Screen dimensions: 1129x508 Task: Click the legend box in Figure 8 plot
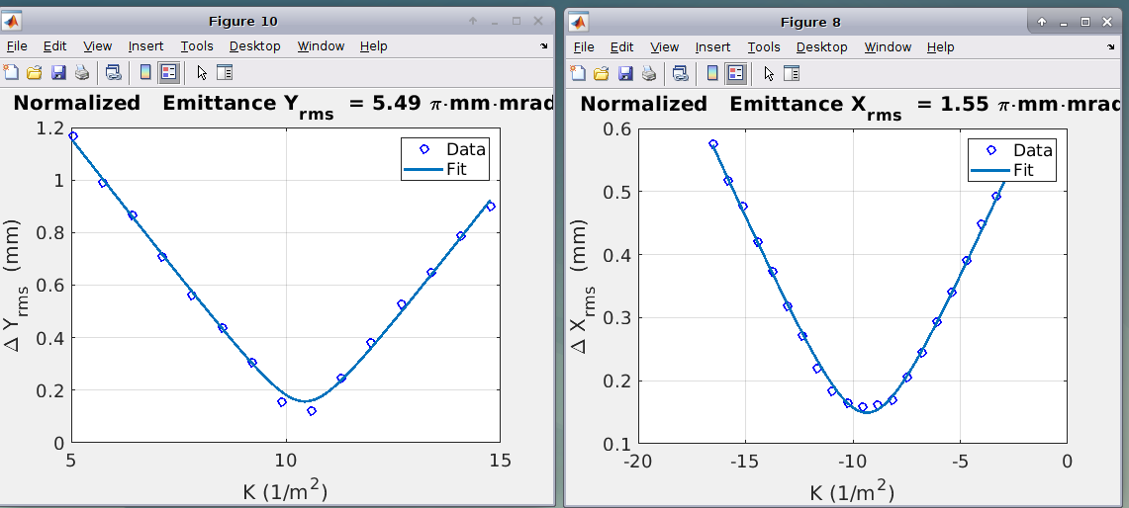pos(1011,159)
